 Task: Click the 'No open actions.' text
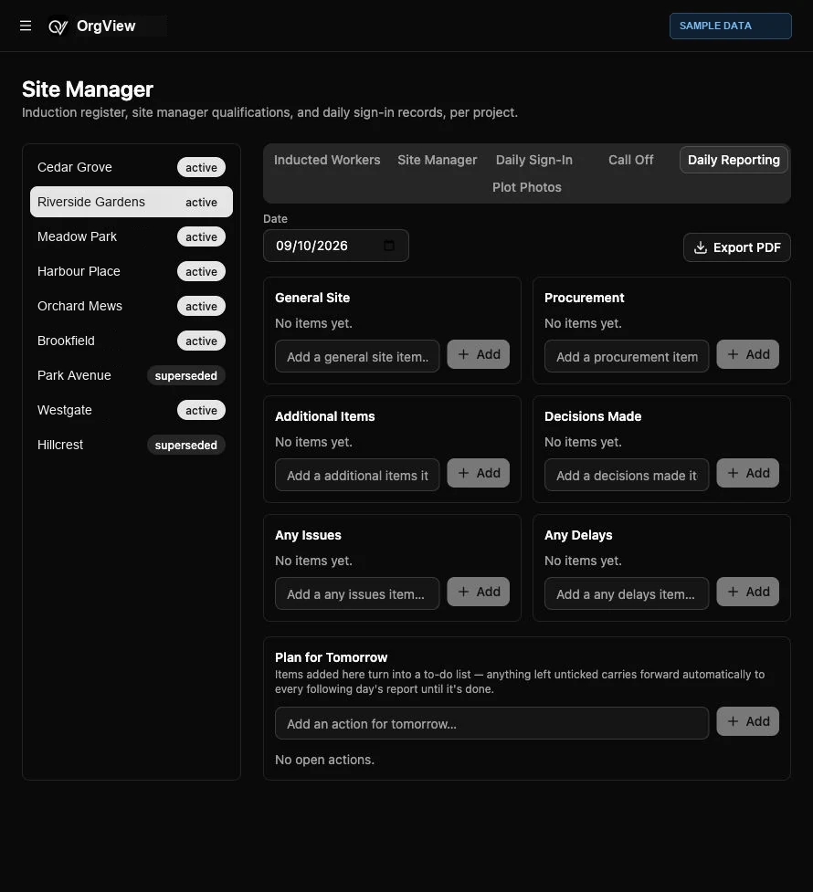[x=324, y=760]
